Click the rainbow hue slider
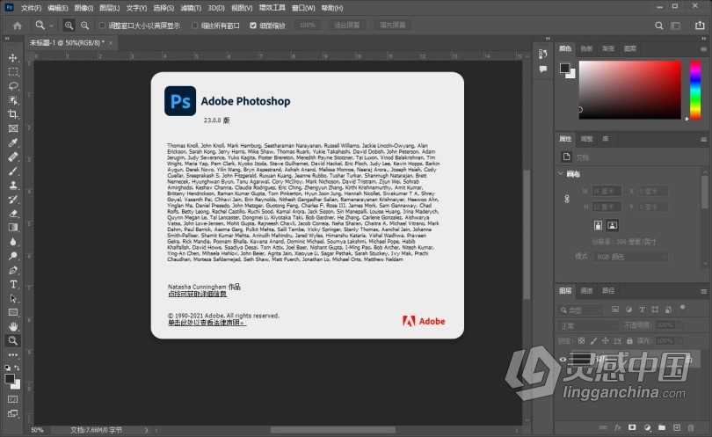The width and height of the screenshot is (712, 437). pyautogui.click(x=695, y=90)
